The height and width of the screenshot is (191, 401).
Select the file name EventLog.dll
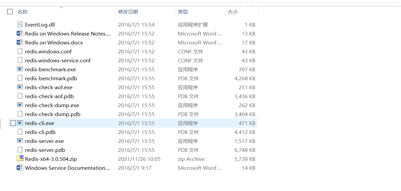[x=40, y=25]
